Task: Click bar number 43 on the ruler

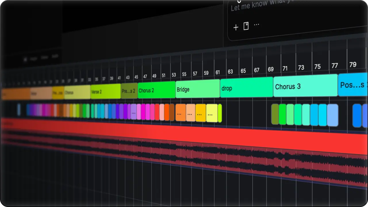Action: 128,77
